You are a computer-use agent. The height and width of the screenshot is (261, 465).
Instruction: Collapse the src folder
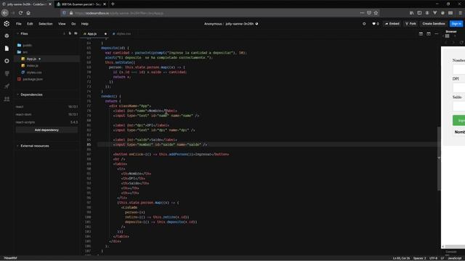[x=25, y=52]
